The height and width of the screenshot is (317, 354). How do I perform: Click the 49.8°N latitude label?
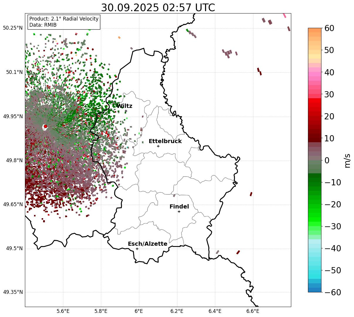coord(14,160)
